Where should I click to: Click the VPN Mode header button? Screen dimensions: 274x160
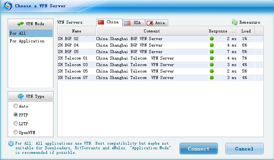click(x=31, y=24)
